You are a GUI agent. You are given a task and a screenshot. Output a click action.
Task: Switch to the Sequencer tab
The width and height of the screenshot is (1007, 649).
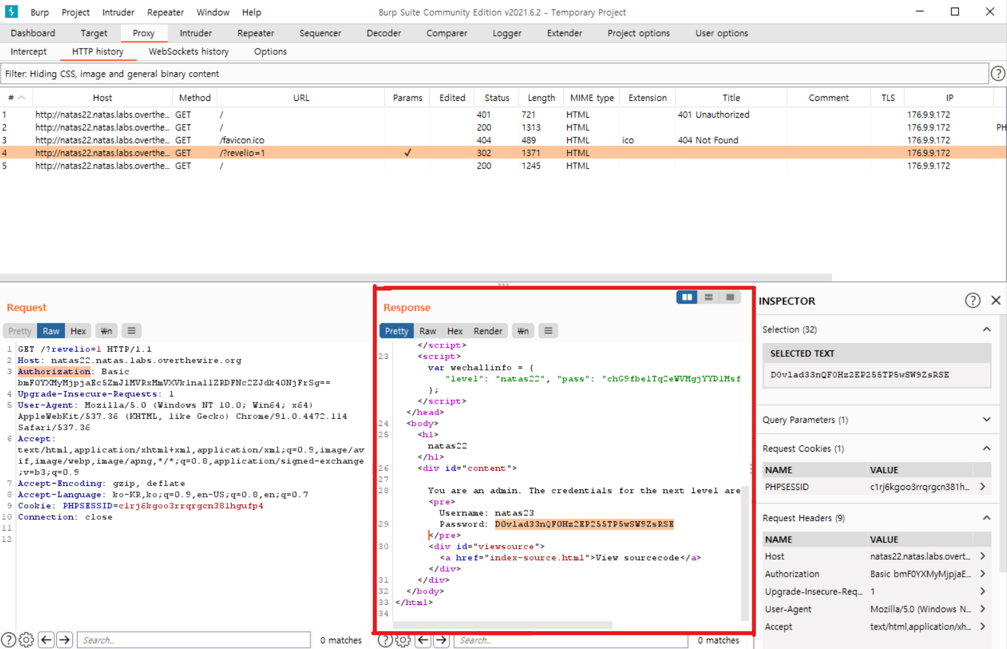click(320, 33)
